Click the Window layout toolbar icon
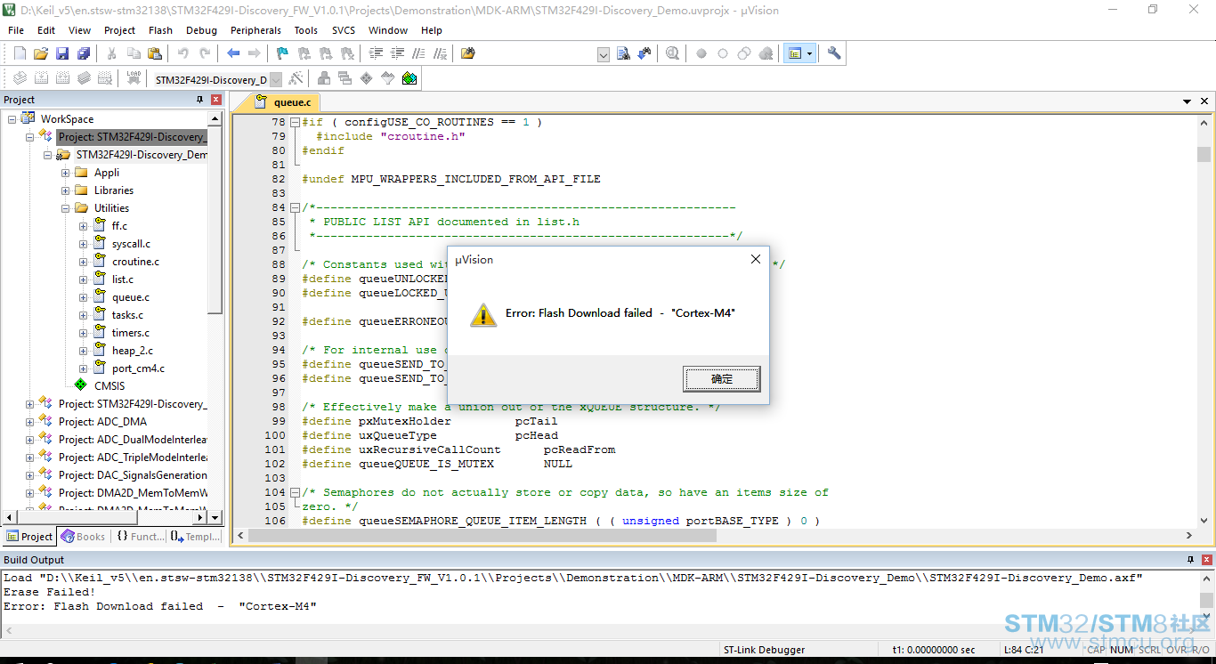The height and width of the screenshot is (664, 1216). tap(794, 53)
